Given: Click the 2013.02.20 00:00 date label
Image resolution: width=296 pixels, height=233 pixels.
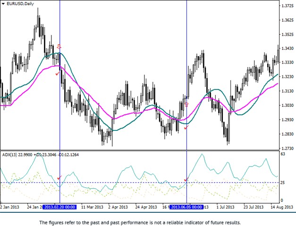Looking at the screenshot, I should click(x=59, y=207).
